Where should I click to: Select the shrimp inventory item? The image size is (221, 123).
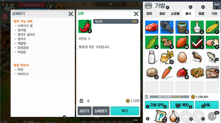(197, 57)
